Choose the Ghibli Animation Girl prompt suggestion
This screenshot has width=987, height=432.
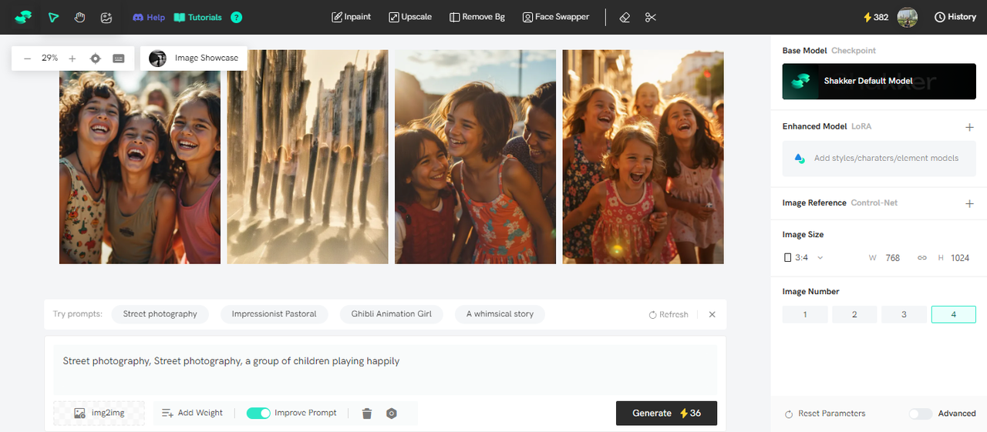coord(392,314)
